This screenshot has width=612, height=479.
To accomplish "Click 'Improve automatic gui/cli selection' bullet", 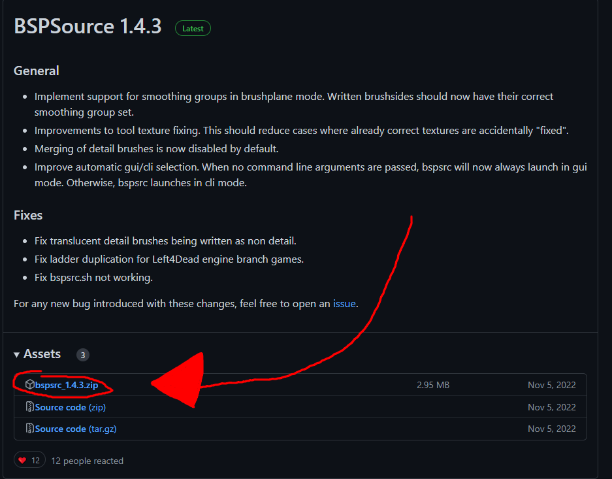I will 311,175.
